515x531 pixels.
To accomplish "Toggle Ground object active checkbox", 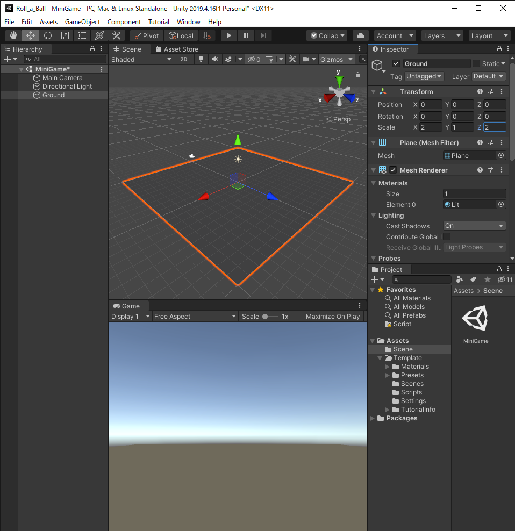I will pyautogui.click(x=396, y=63).
